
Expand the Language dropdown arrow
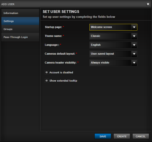[134, 45]
